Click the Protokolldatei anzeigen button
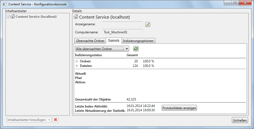The image size is (254, 129). coord(179,108)
